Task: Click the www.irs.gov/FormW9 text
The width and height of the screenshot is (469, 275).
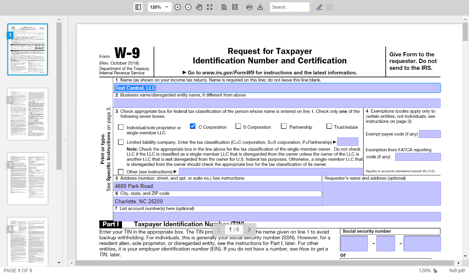Action: click(228, 72)
